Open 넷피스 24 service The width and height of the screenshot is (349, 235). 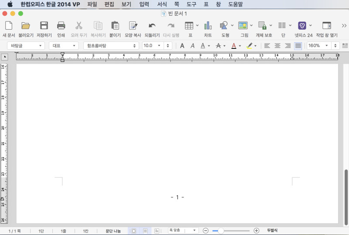[x=304, y=29]
